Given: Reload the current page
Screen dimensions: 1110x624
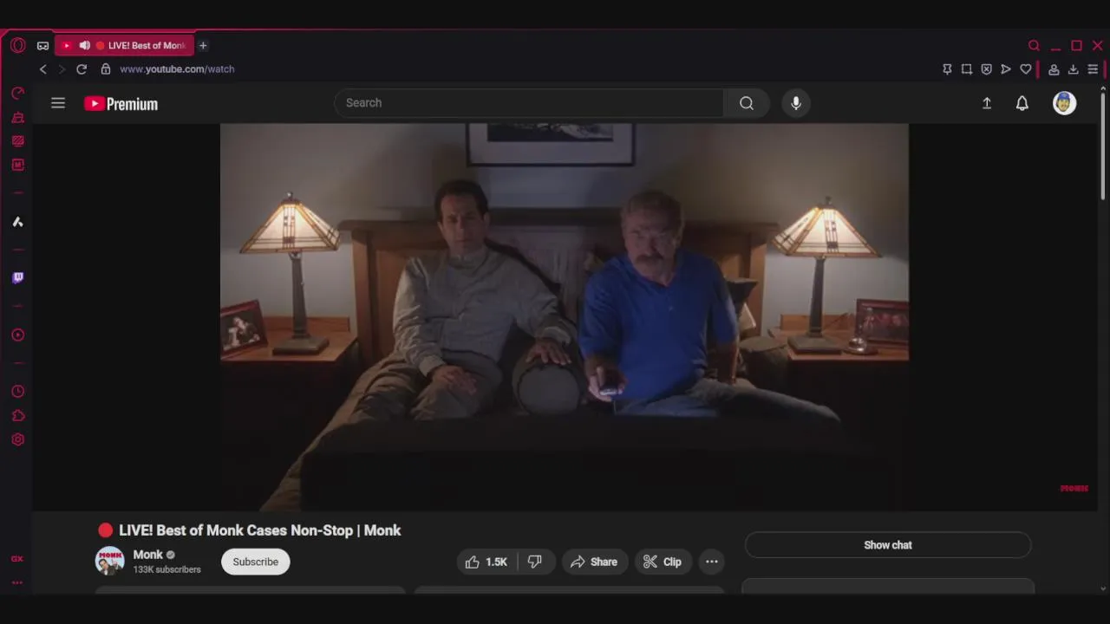Looking at the screenshot, I should click(82, 69).
